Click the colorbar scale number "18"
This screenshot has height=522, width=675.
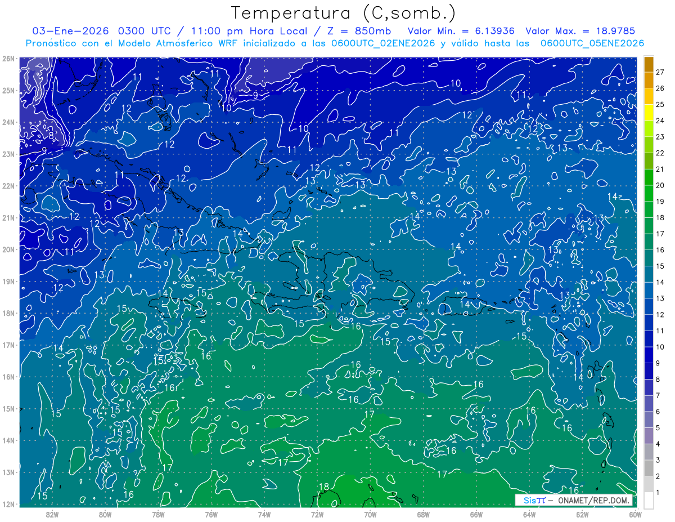click(660, 217)
